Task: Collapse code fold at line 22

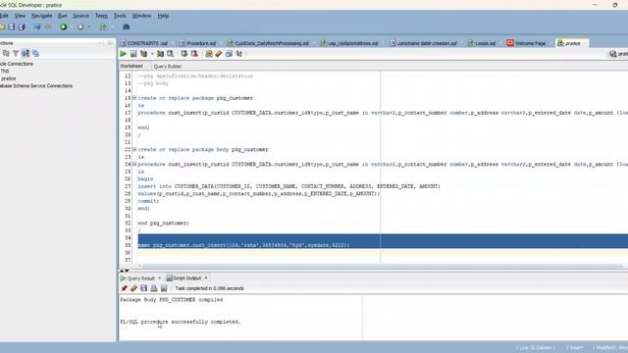Action: pos(134,149)
